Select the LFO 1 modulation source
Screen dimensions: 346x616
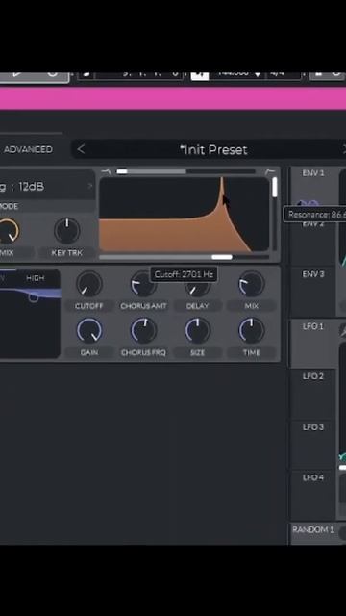[313, 344]
